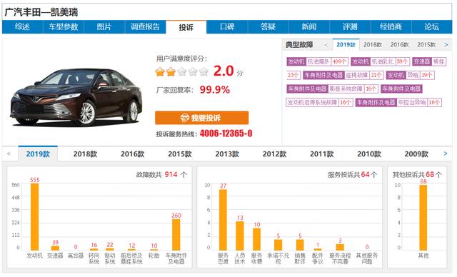Click the 变速器 bar showing 39
Viewport: 457px width, 277px height.
point(56,248)
